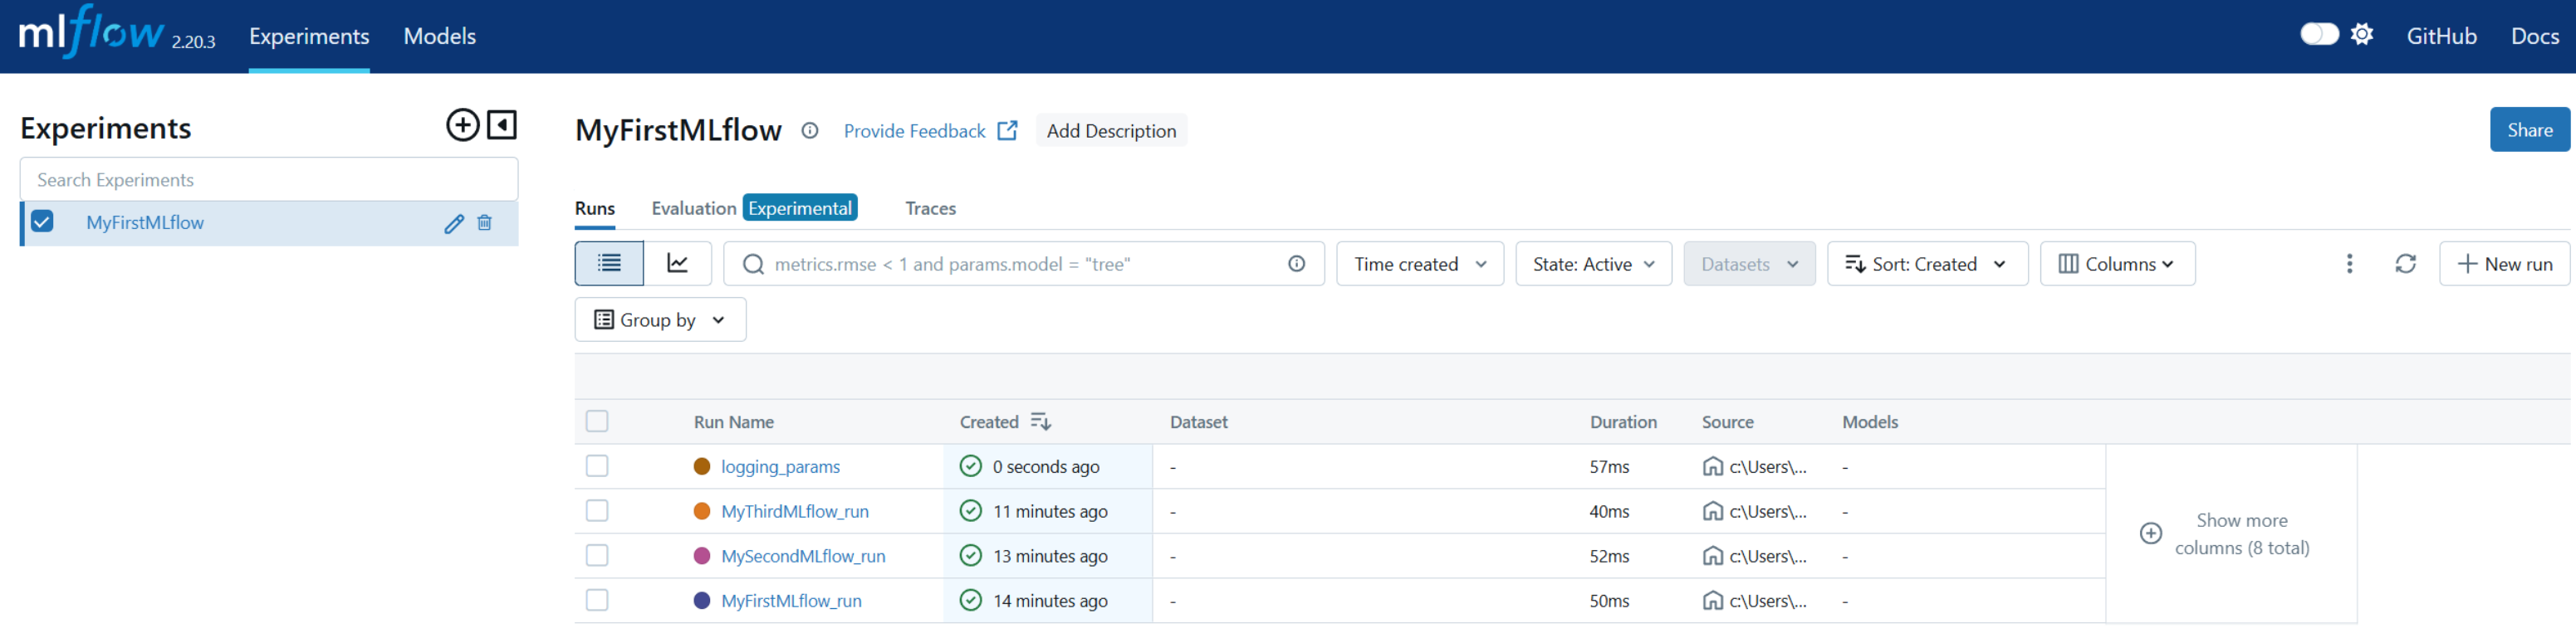Select the logging_params run checkbox
This screenshot has width=2576, height=638.
point(597,466)
